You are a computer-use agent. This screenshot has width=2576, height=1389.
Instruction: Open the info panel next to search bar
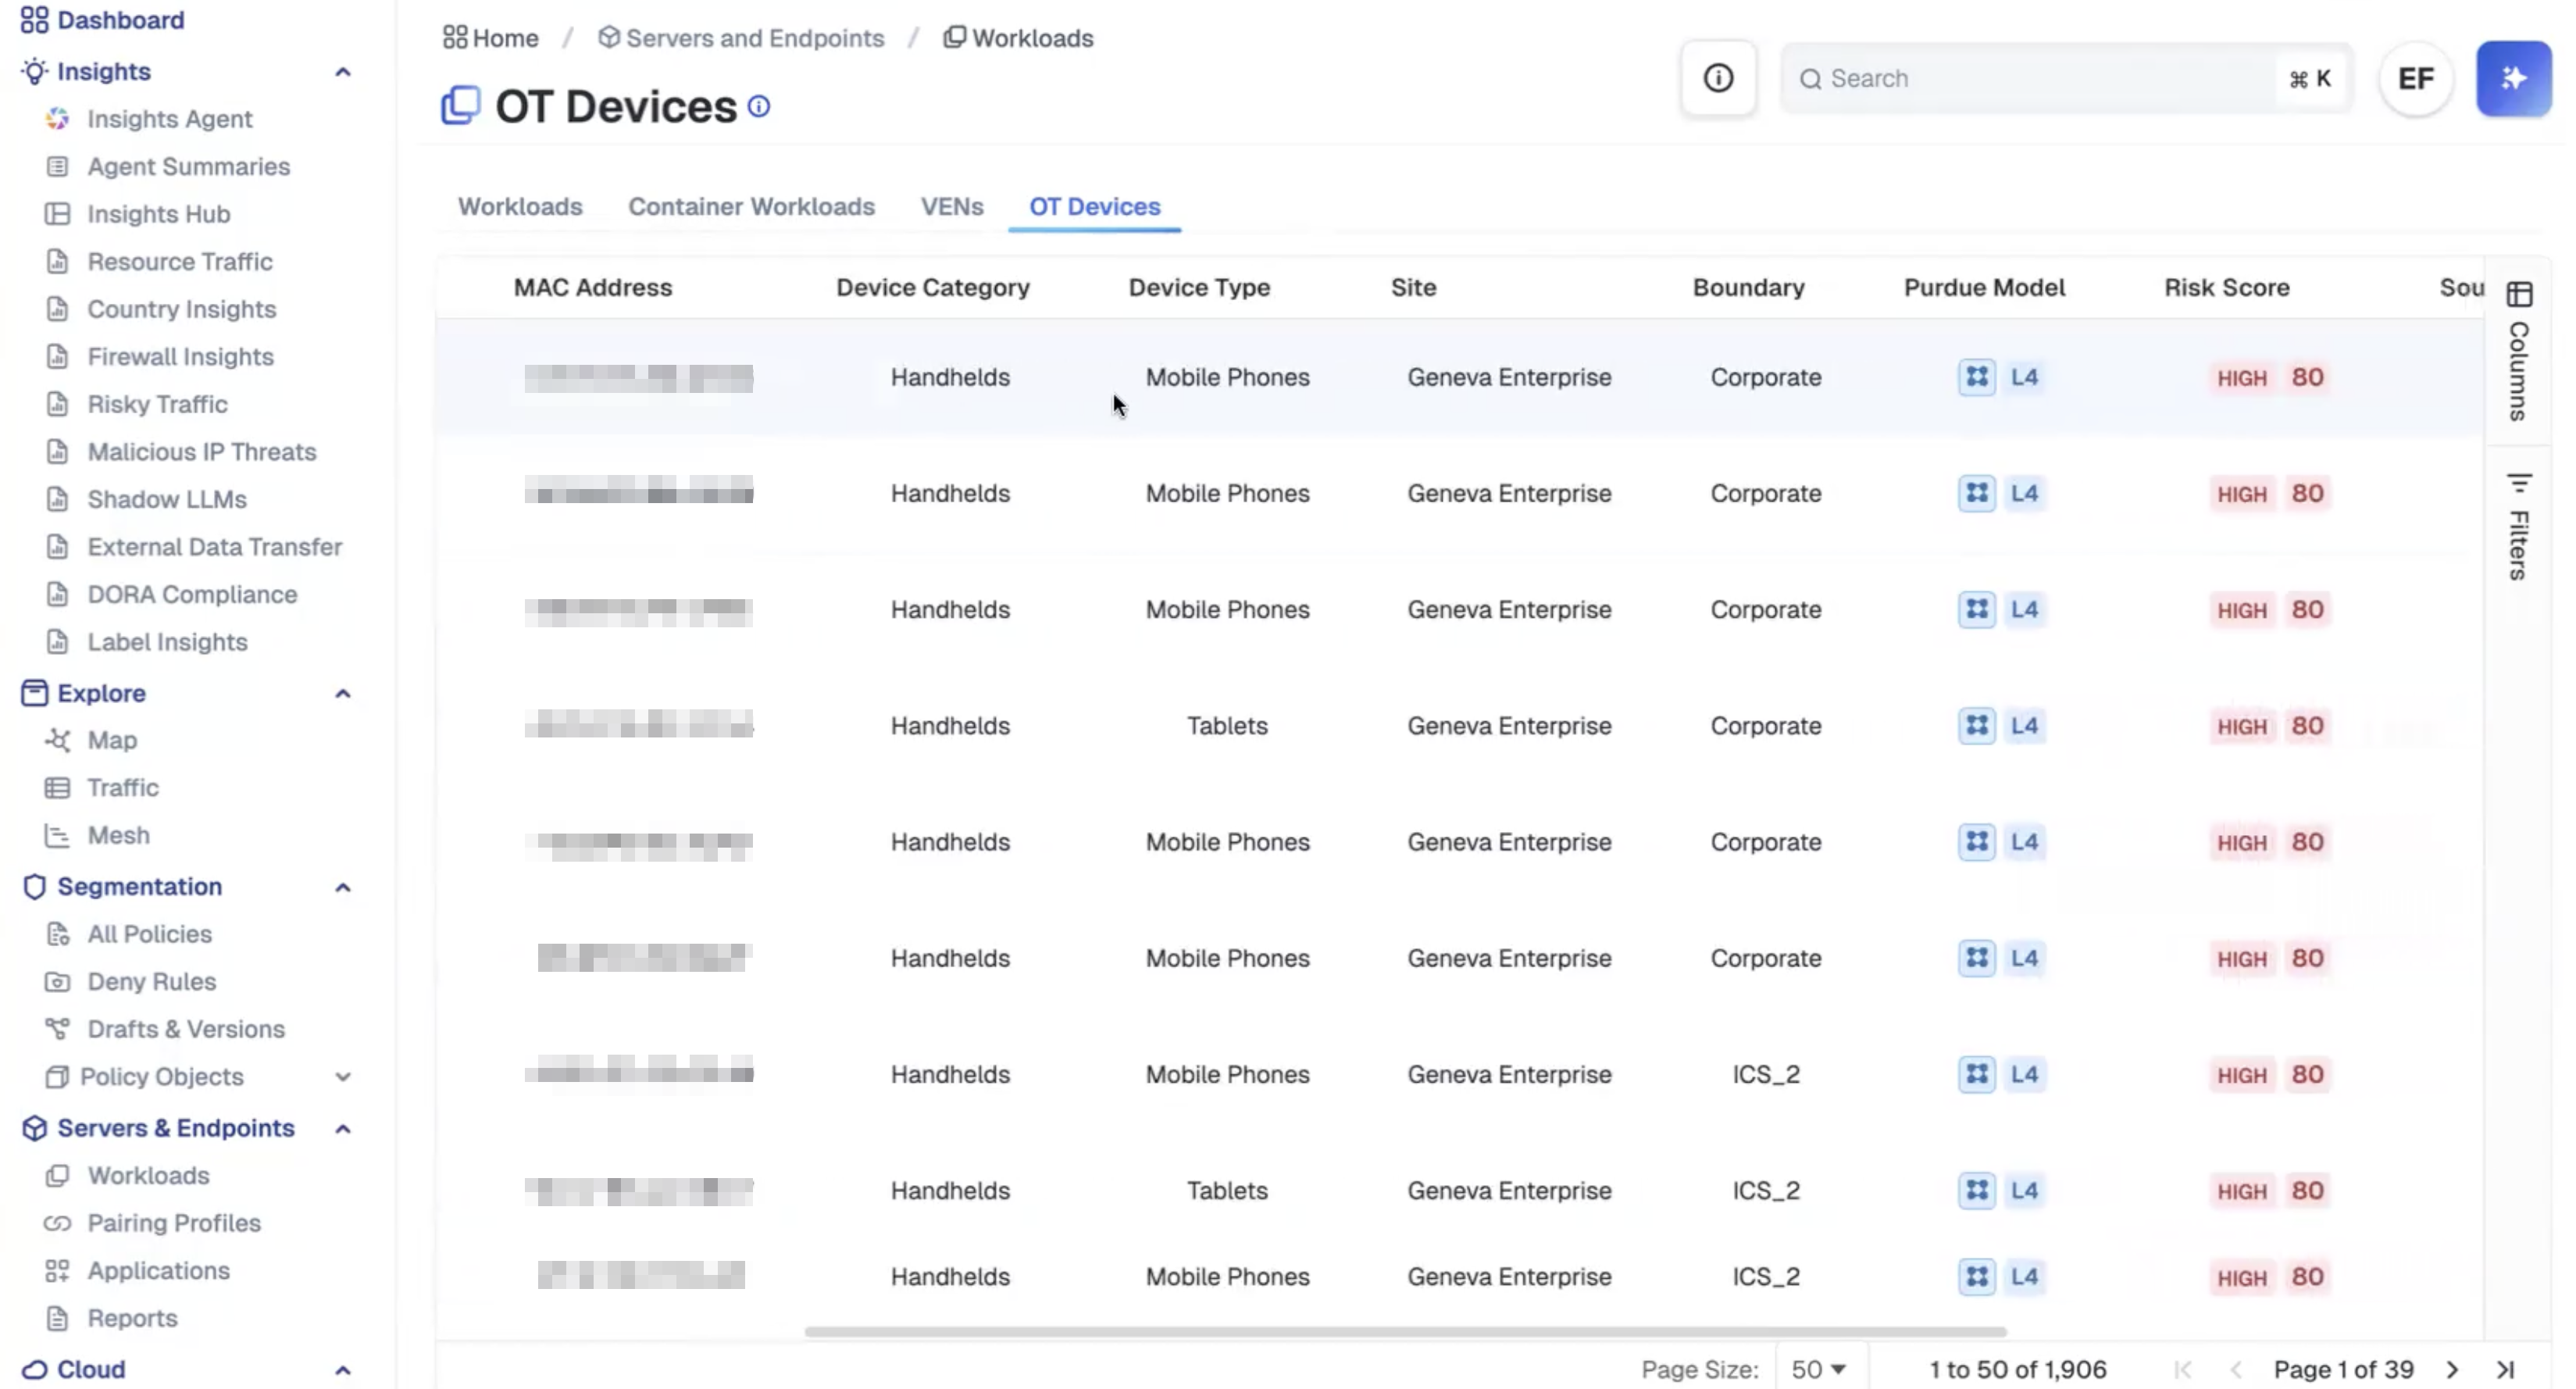coord(1718,78)
